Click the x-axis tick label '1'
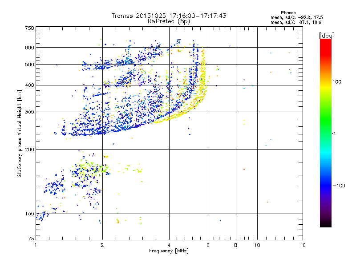 (36, 245)
